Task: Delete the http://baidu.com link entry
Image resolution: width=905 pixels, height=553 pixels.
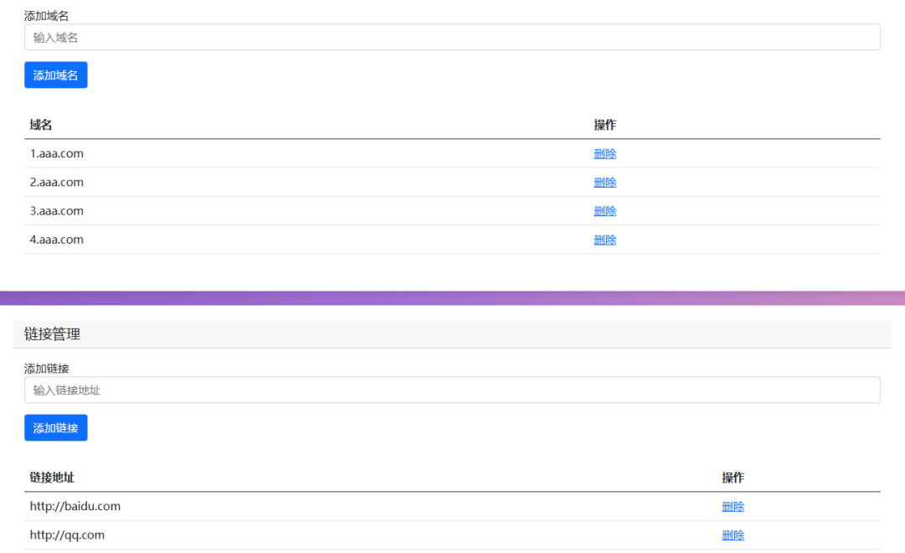Action: (x=733, y=507)
